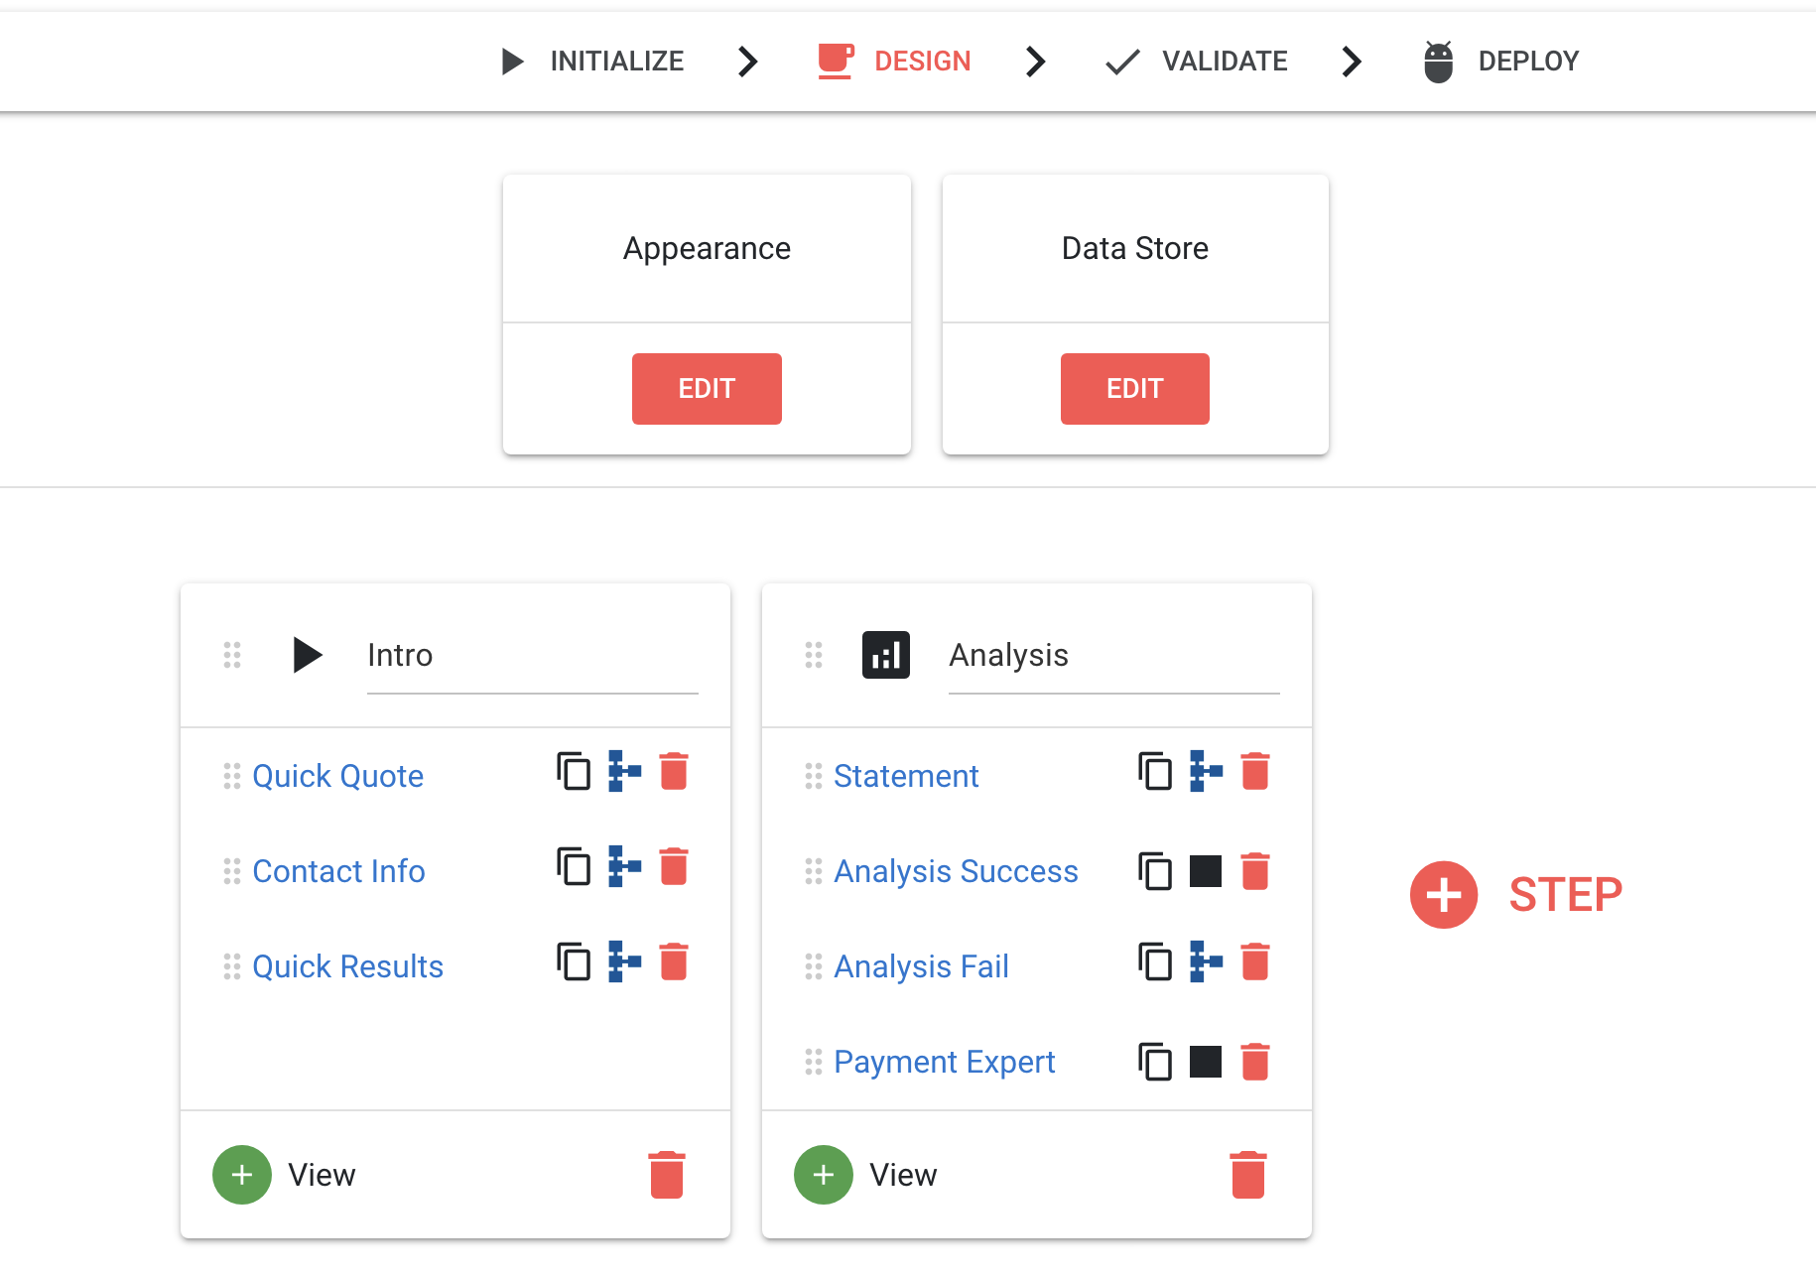
Task: Switch to the Deploy stage
Action: coord(1502,62)
